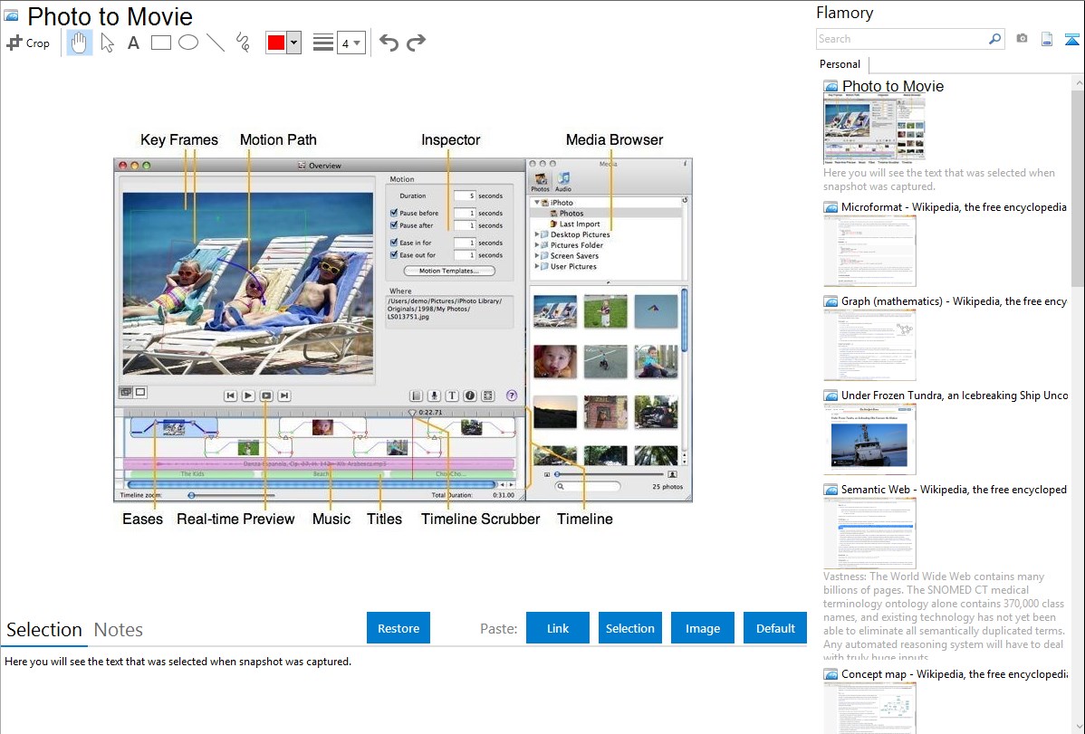Select the Crop tool
Screen dimensions: 1085x734
(28, 43)
